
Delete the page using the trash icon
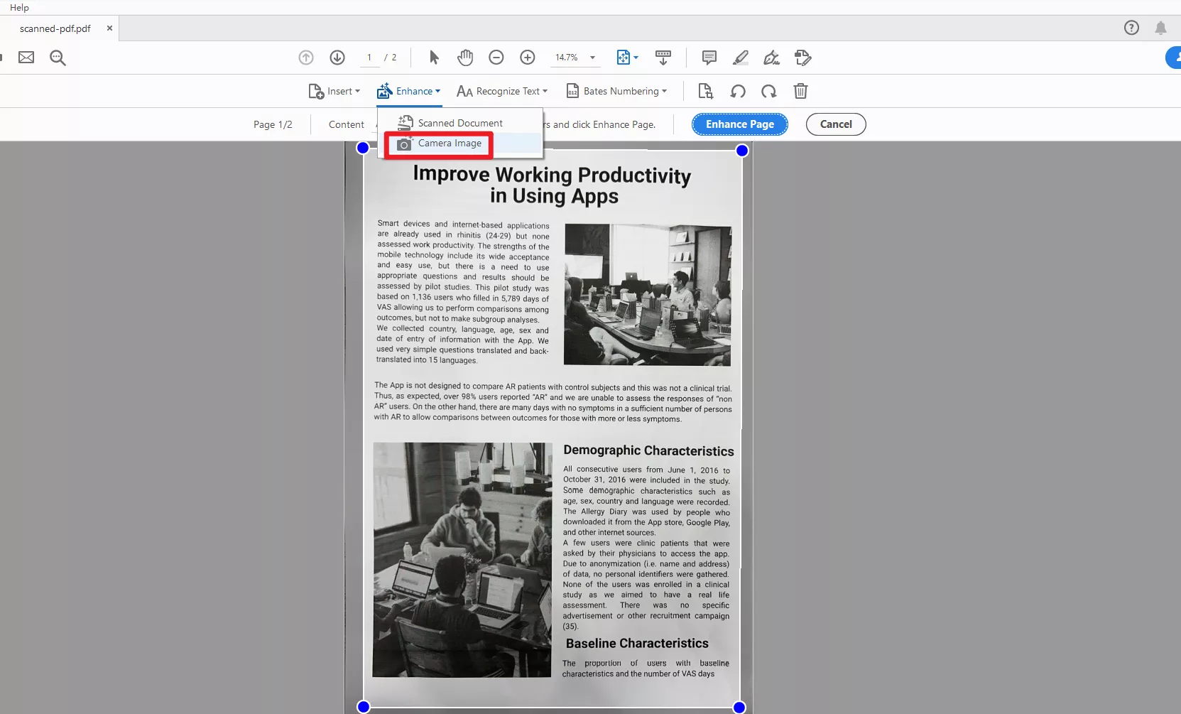[800, 91]
